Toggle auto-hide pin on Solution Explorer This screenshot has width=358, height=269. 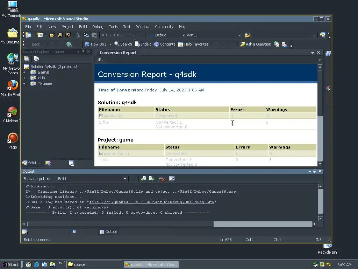click(83, 51)
